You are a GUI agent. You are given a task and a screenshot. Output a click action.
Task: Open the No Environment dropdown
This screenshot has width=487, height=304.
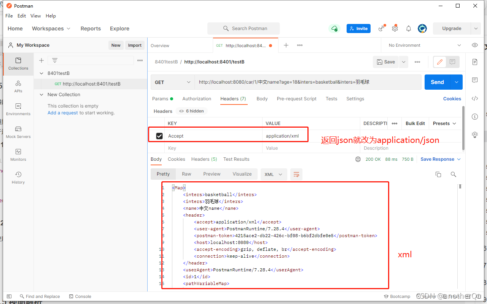pos(424,45)
